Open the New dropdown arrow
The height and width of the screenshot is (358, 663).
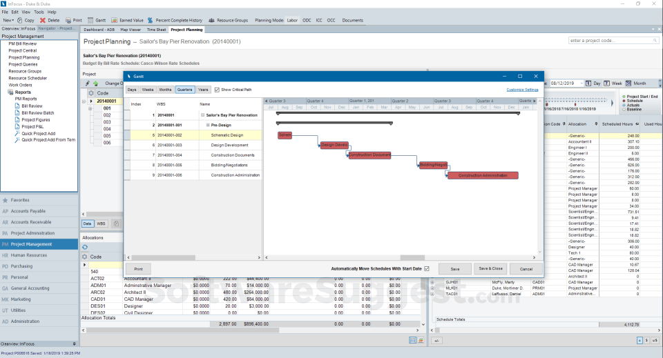[x=13, y=21]
